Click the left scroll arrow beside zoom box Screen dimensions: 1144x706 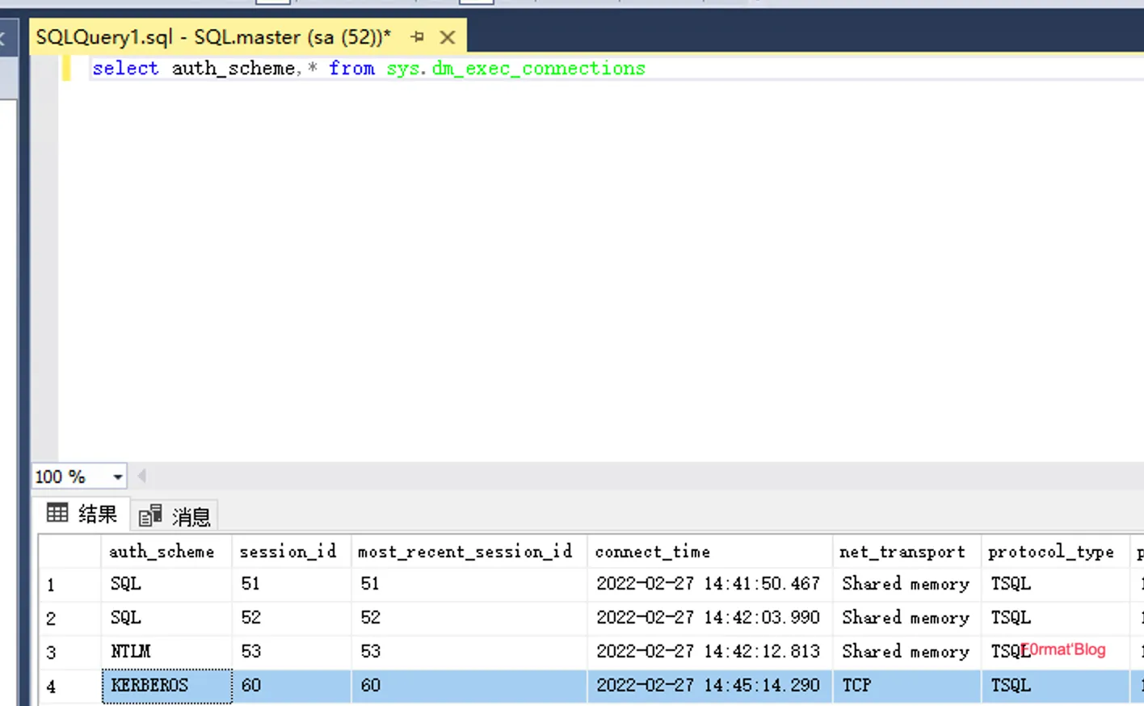tap(142, 477)
